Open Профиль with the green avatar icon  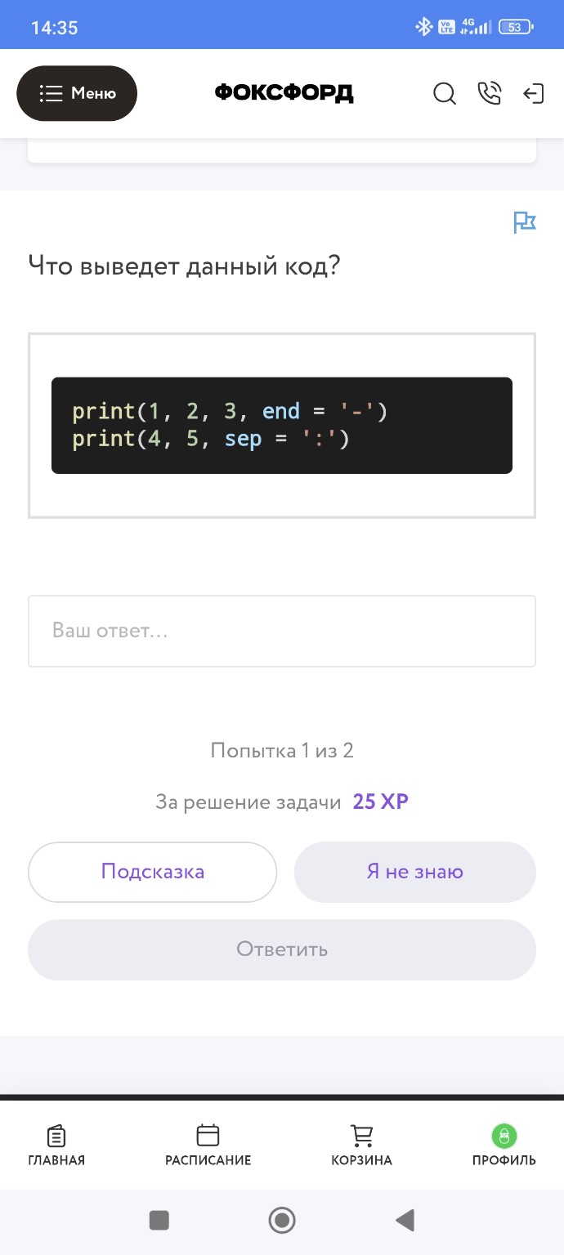tap(504, 1144)
